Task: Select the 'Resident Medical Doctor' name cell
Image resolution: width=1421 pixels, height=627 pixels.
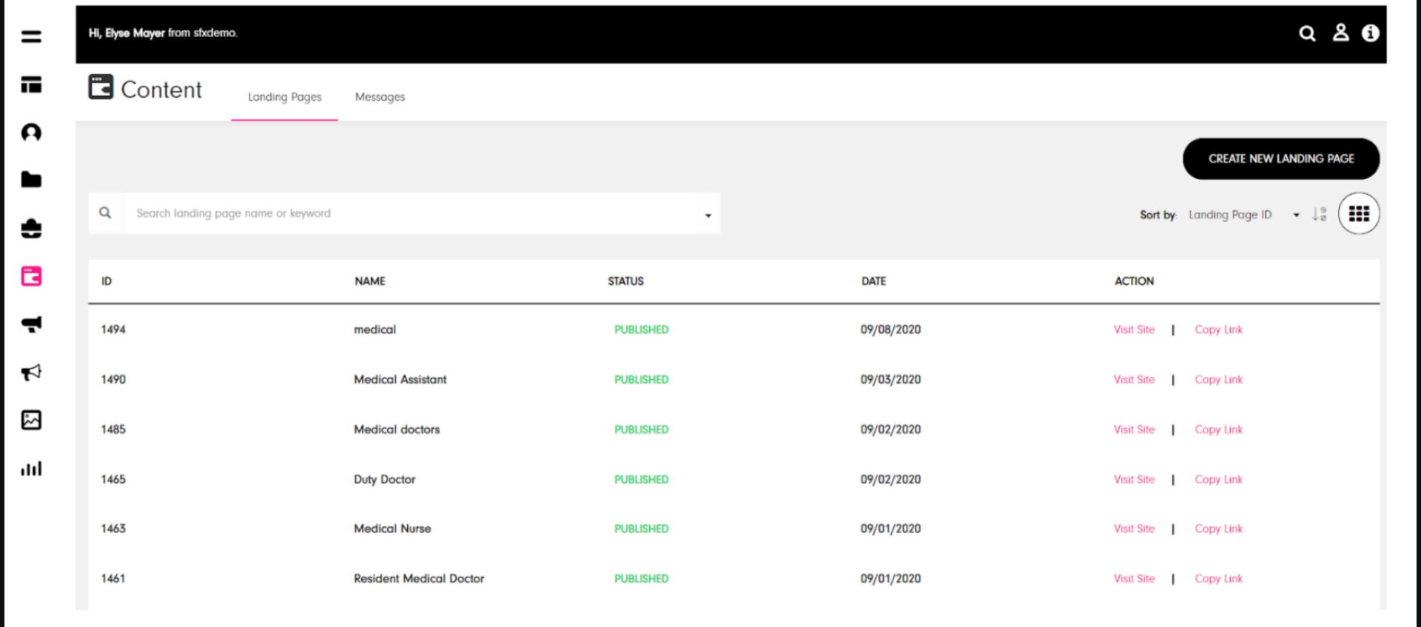Action: [419, 578]
